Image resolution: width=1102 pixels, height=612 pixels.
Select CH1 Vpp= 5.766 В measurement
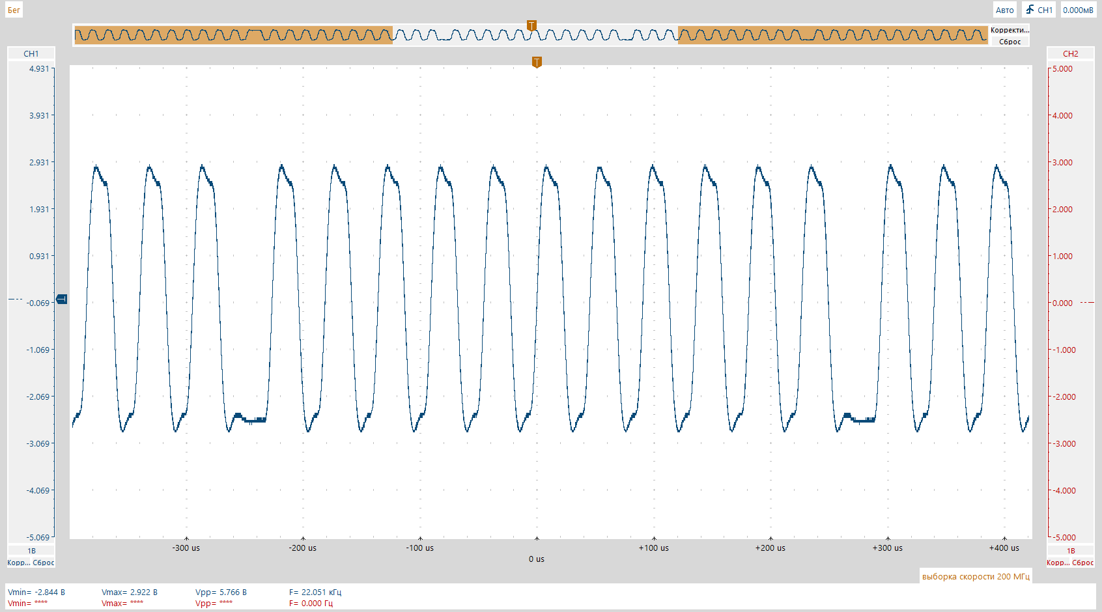(221, 592)
